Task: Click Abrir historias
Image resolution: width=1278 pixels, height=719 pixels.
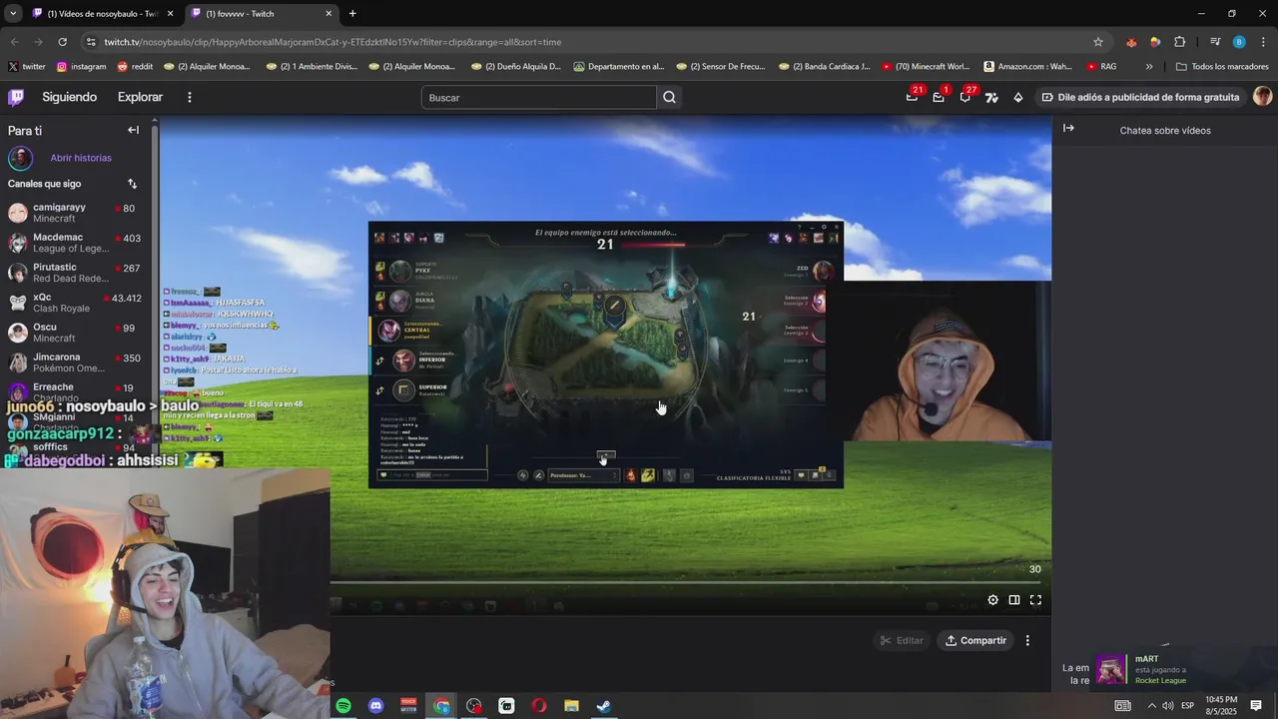Action: coord(81,158)
